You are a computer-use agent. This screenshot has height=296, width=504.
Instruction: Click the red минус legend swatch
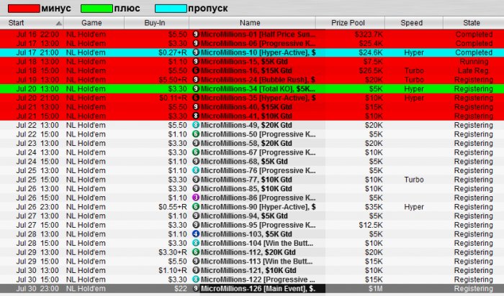24,9
